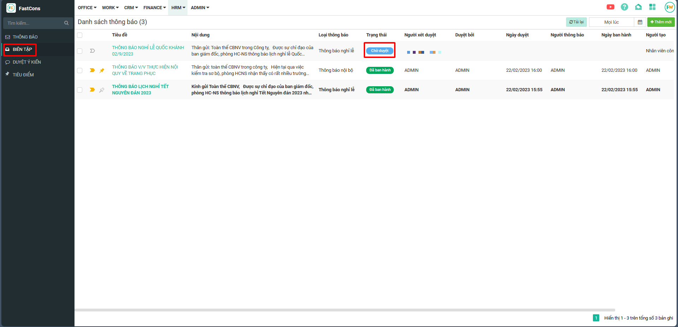Click the green Thêm mới button
The height and width of the screenshot is (327, 678).
coord(661,22)
